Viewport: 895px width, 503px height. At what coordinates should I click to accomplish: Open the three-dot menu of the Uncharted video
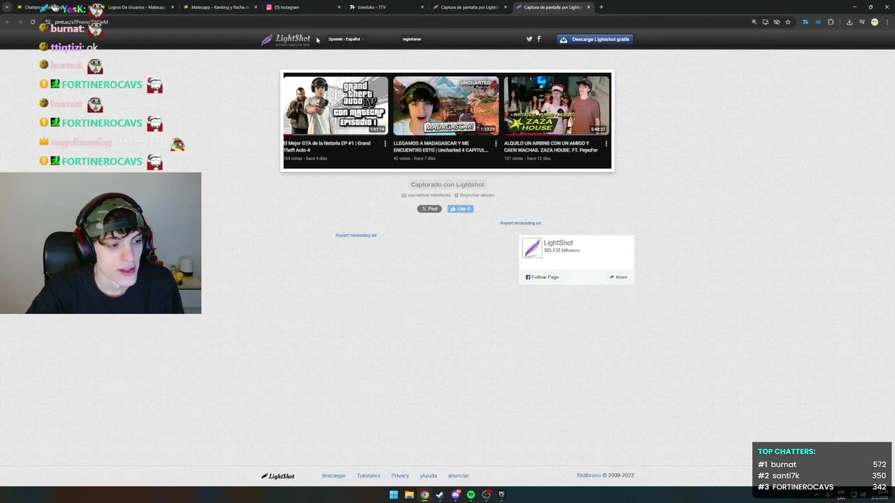tap(496, 144)
